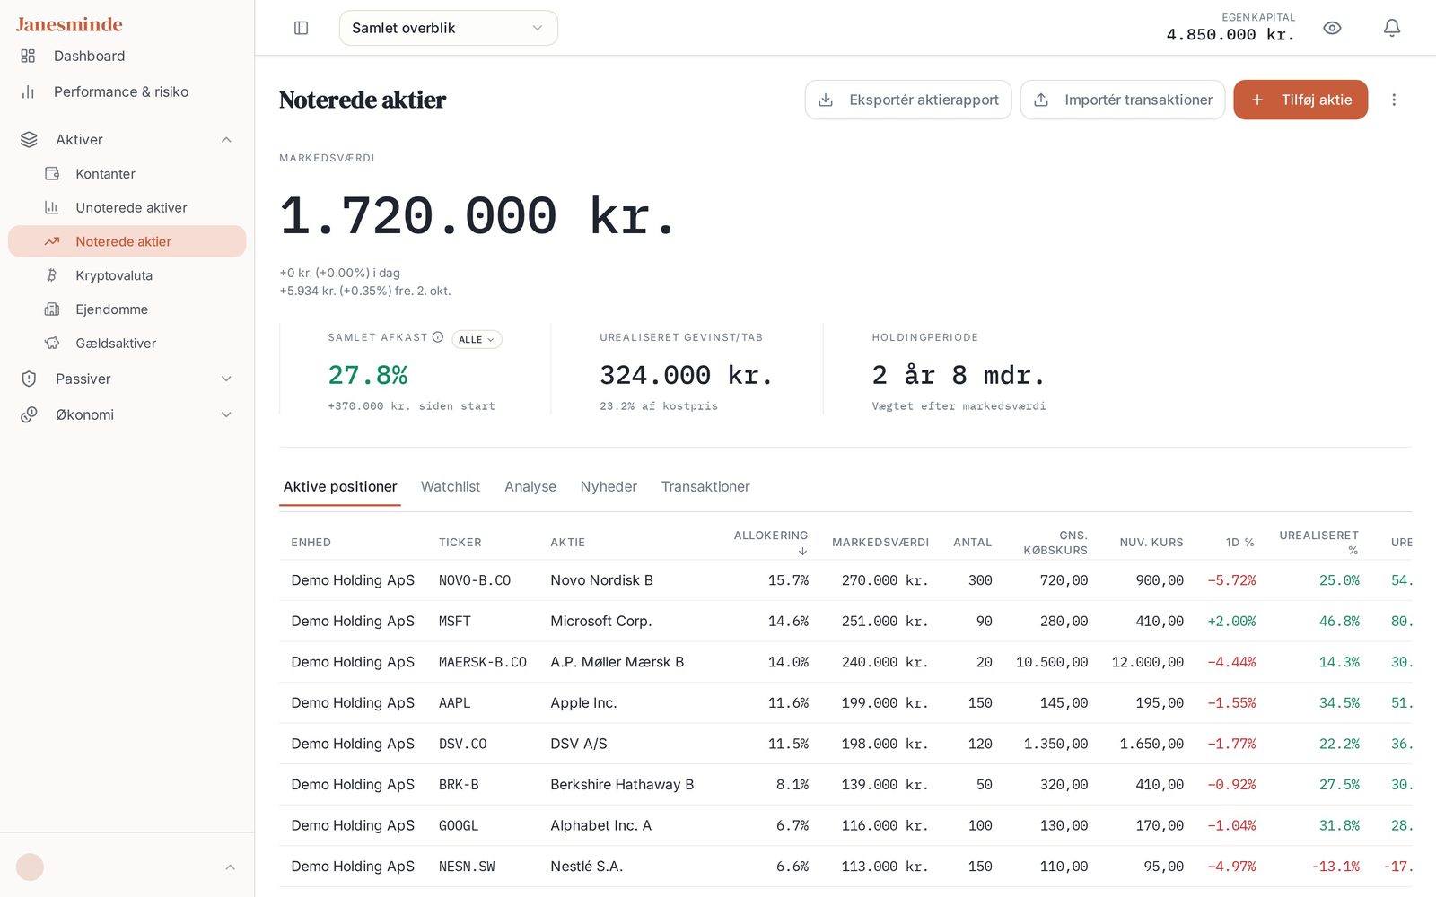Collapse the Aktiver section chevron
1436x897 pixels.
[226, 139]
